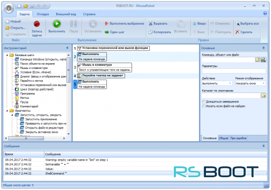Click Отменить undo button

click(x=220, y=24)
